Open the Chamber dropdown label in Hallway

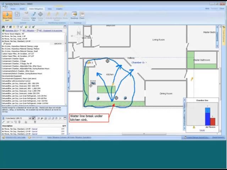click(x=139, y=62)
